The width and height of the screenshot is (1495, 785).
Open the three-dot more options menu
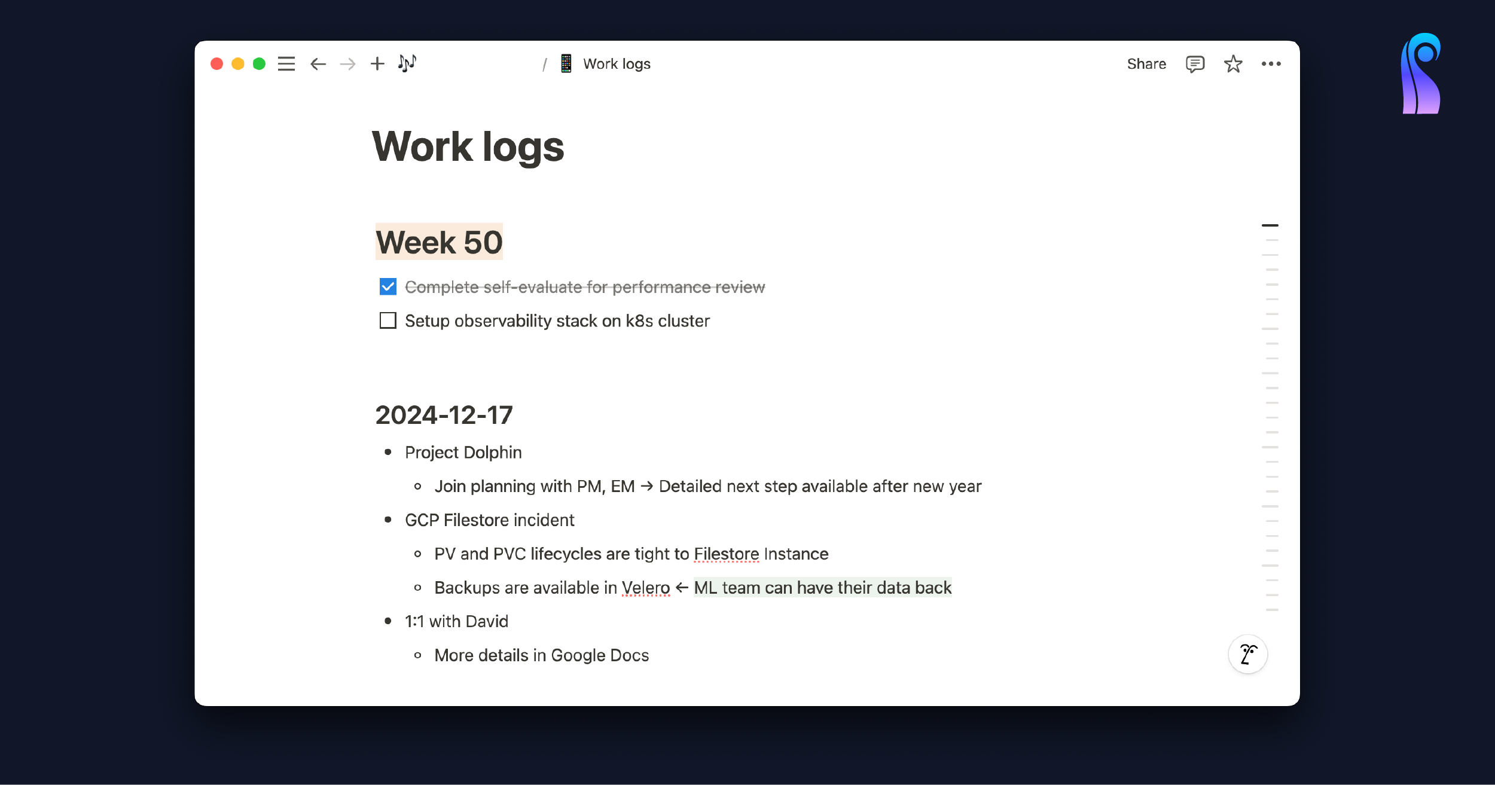click(x=1271, y=64)
